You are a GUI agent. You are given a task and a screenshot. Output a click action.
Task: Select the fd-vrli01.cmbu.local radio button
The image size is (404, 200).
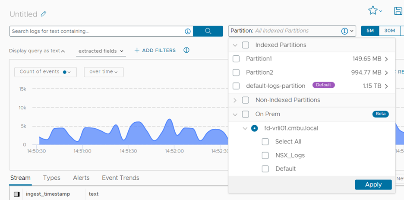coord(255,128)
